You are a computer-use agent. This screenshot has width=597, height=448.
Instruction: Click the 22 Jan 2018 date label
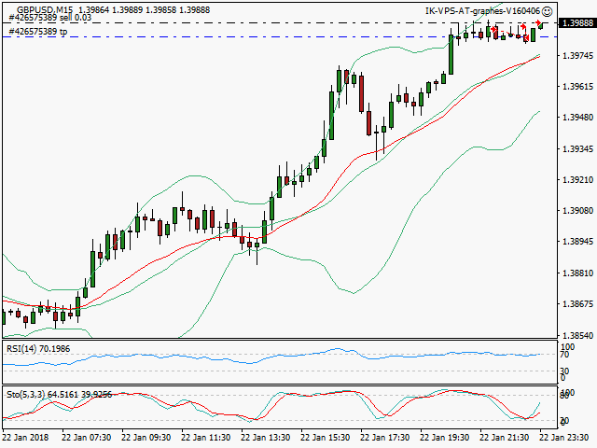26,436
